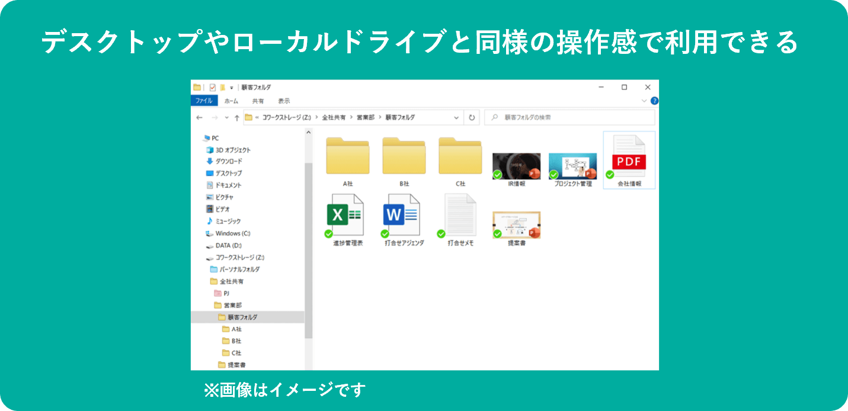Viewport: 848px width, 411px height.
Task: Click the refresh button in the address bar
Action: click(471, 117)
